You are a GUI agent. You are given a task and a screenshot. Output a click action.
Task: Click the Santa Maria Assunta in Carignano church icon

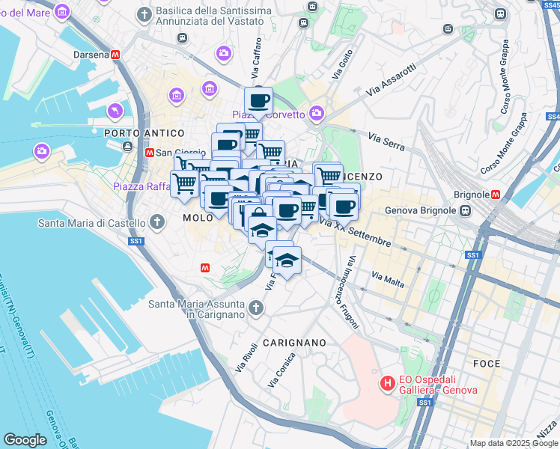(256, 308)
